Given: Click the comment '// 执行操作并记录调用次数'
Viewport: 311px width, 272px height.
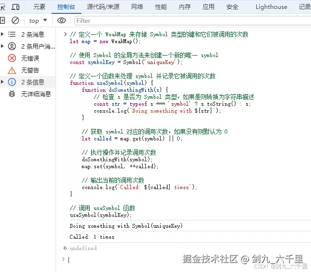Looking at the screenshot, I should [x=119, y=152].
